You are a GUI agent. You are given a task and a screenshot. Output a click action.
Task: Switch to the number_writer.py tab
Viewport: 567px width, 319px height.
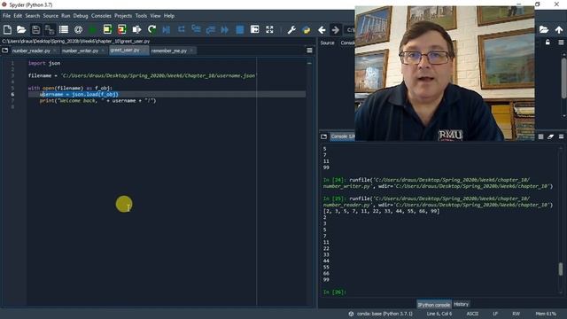tap(80, 51)
